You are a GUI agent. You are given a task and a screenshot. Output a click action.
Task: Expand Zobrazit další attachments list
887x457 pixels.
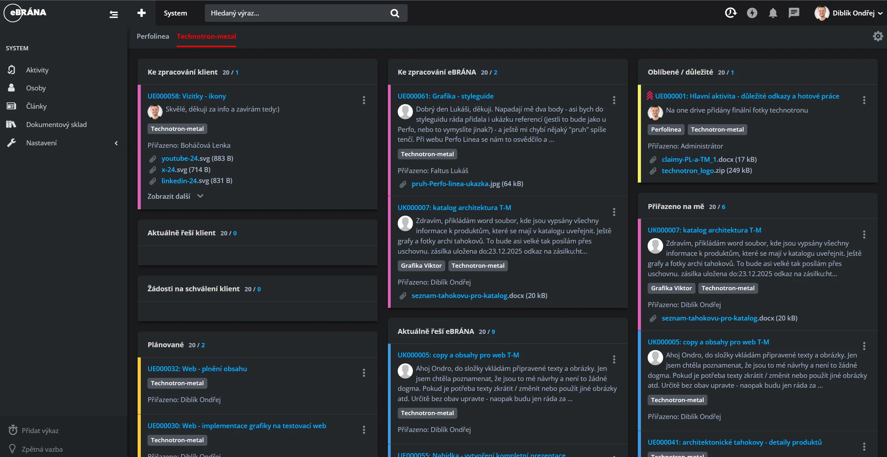point(176,196)
